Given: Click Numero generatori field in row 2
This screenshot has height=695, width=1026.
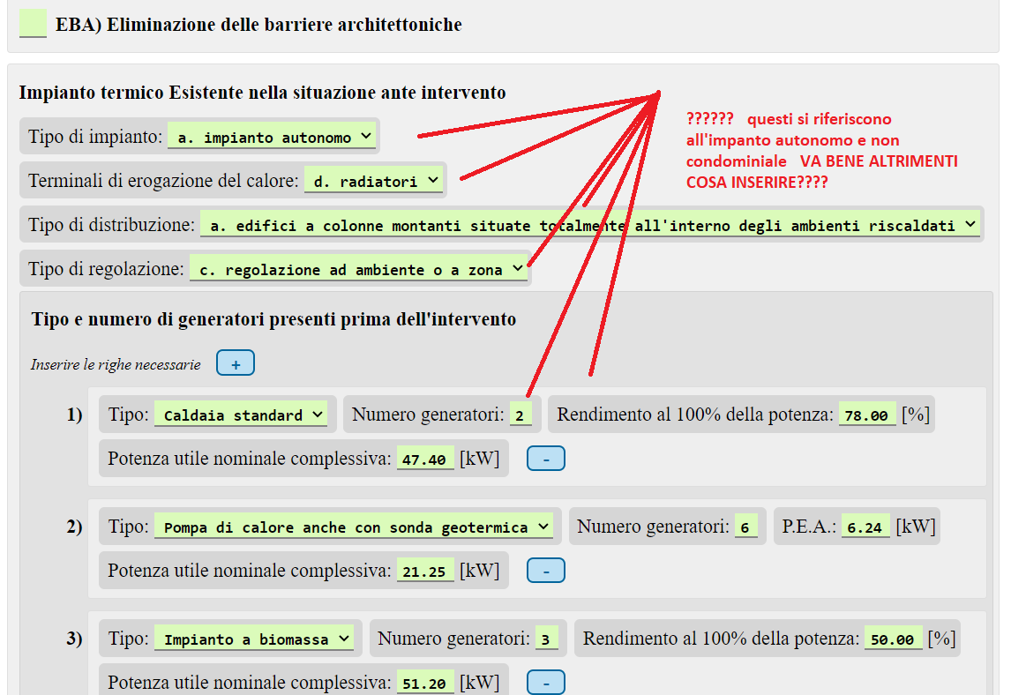Looking at the screenshot, I should (x=745, y=527).
